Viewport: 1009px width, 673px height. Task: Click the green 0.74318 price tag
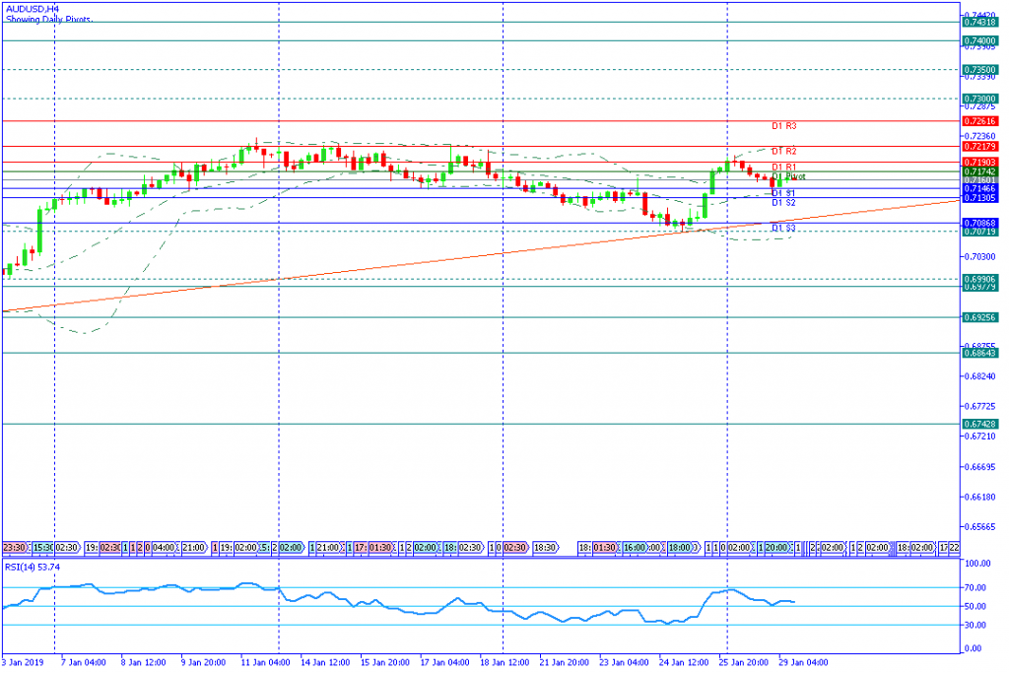coord(980,22)
